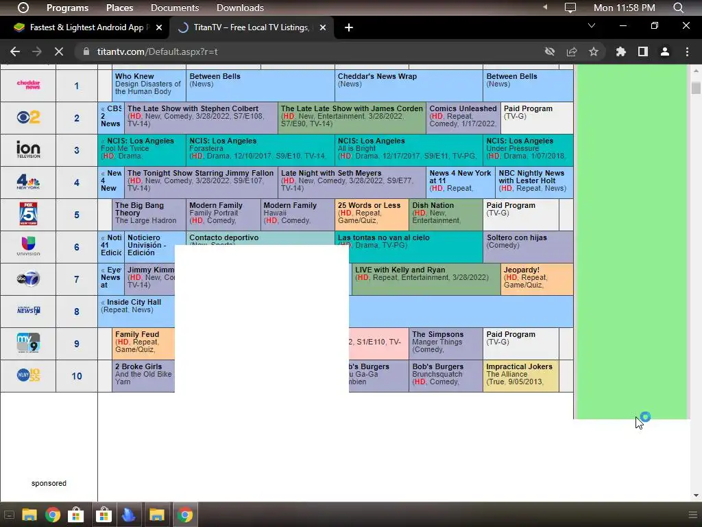Open the Family Feud listing
This screenshot has width=702, height=527.
(143, 343)
